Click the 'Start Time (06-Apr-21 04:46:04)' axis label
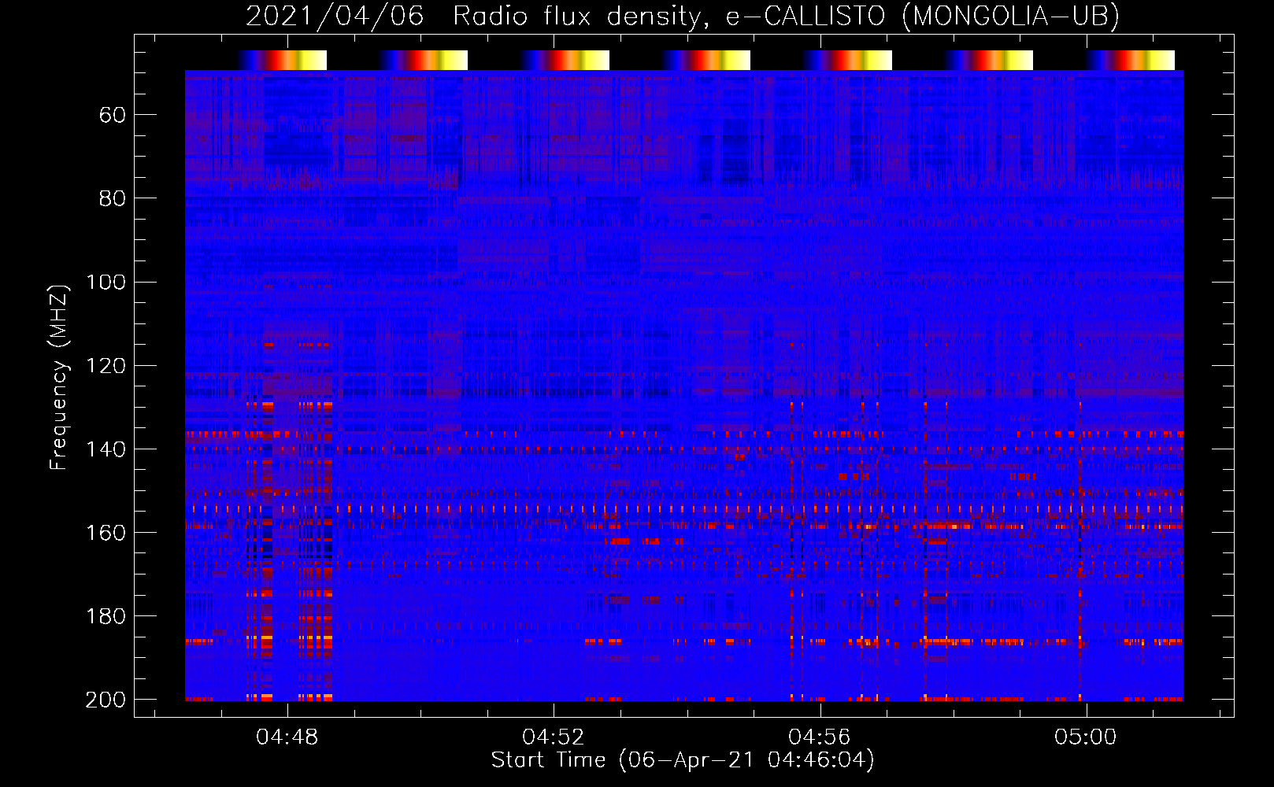Image resolution: width=1274 pixels, height=787 pixels. [x=683, y=760]
